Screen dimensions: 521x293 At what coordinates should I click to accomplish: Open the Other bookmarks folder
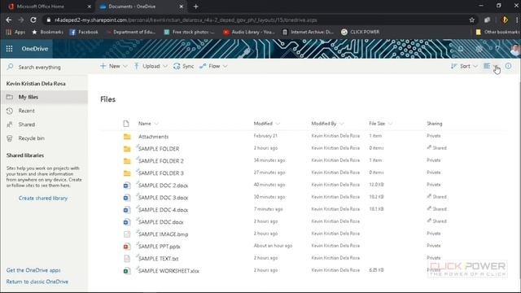(x=497, y=32)
